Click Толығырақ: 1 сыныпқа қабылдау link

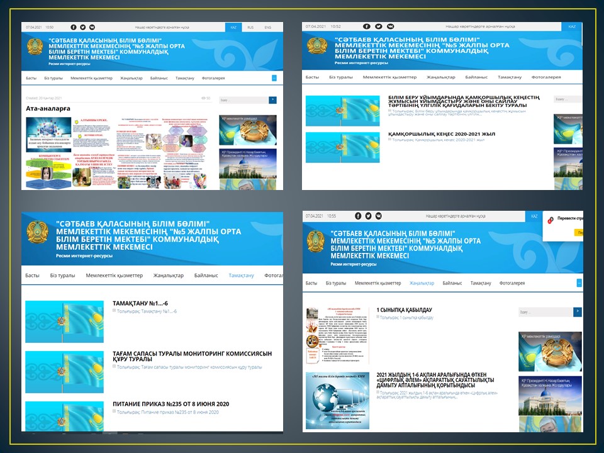pyautogui.click(x=407, y=318)
